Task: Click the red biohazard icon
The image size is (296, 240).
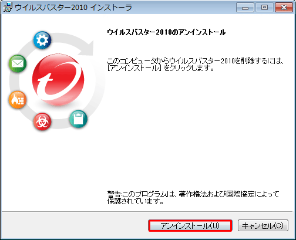Action: [42, 121]
